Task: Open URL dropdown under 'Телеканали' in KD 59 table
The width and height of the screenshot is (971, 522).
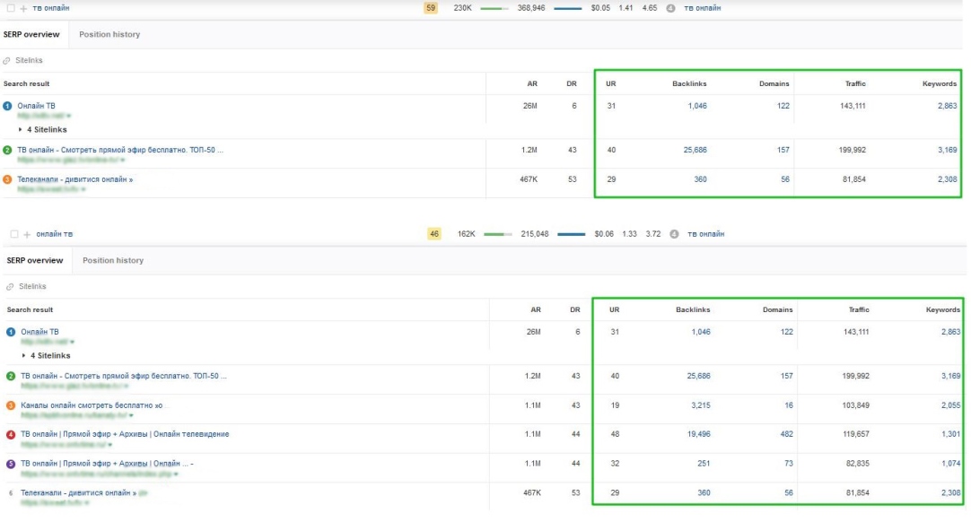Action: point(83,189)
